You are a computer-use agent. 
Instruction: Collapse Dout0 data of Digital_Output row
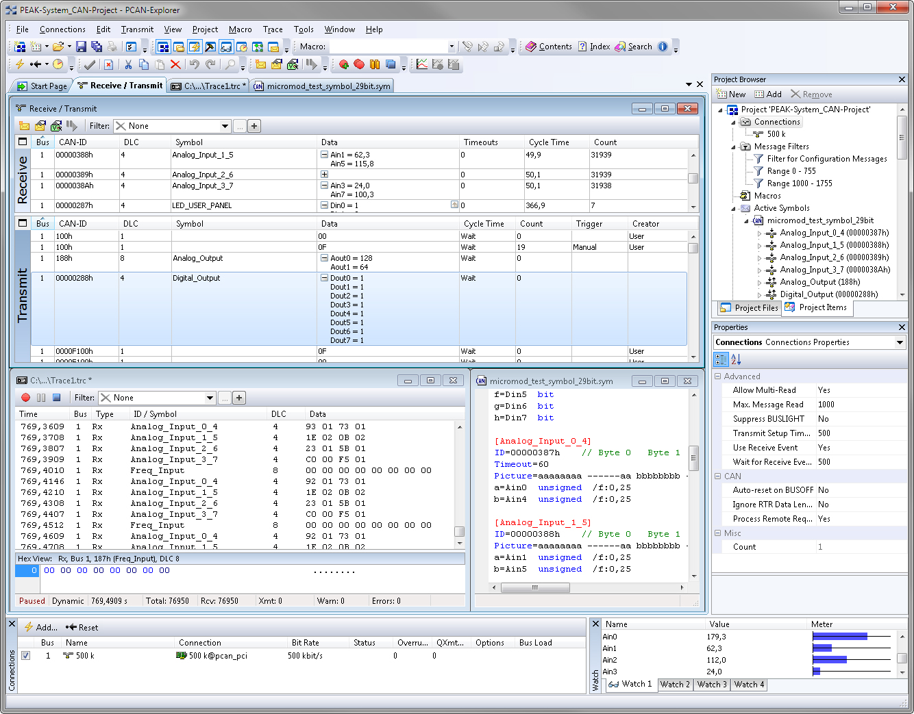pos(324,278)
